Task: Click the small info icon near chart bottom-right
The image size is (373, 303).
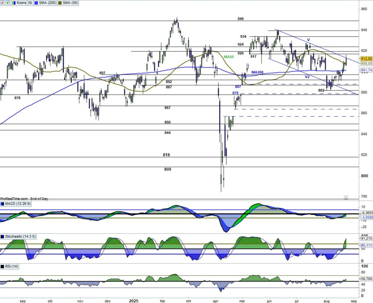Action: click(x=346, y=198)
